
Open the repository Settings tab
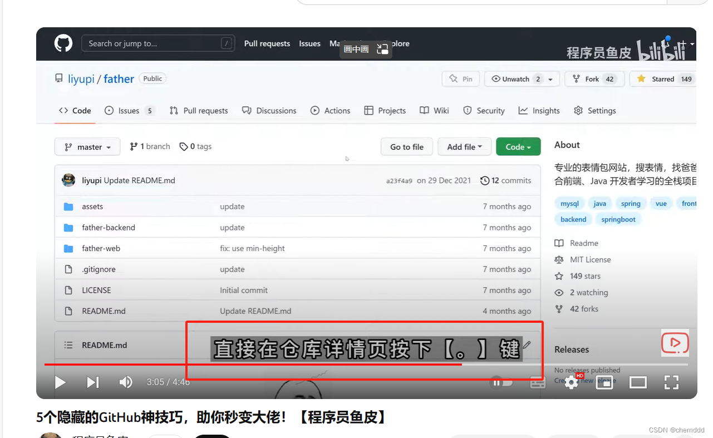595,111
